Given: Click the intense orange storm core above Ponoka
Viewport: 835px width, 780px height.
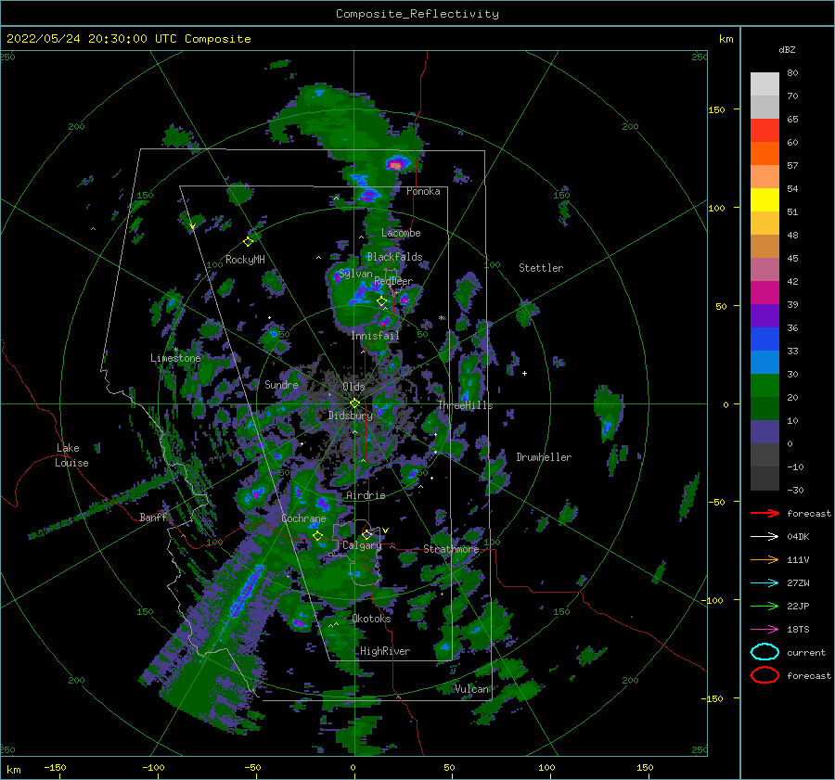Looking at the screenshot, I should (395, 165).
